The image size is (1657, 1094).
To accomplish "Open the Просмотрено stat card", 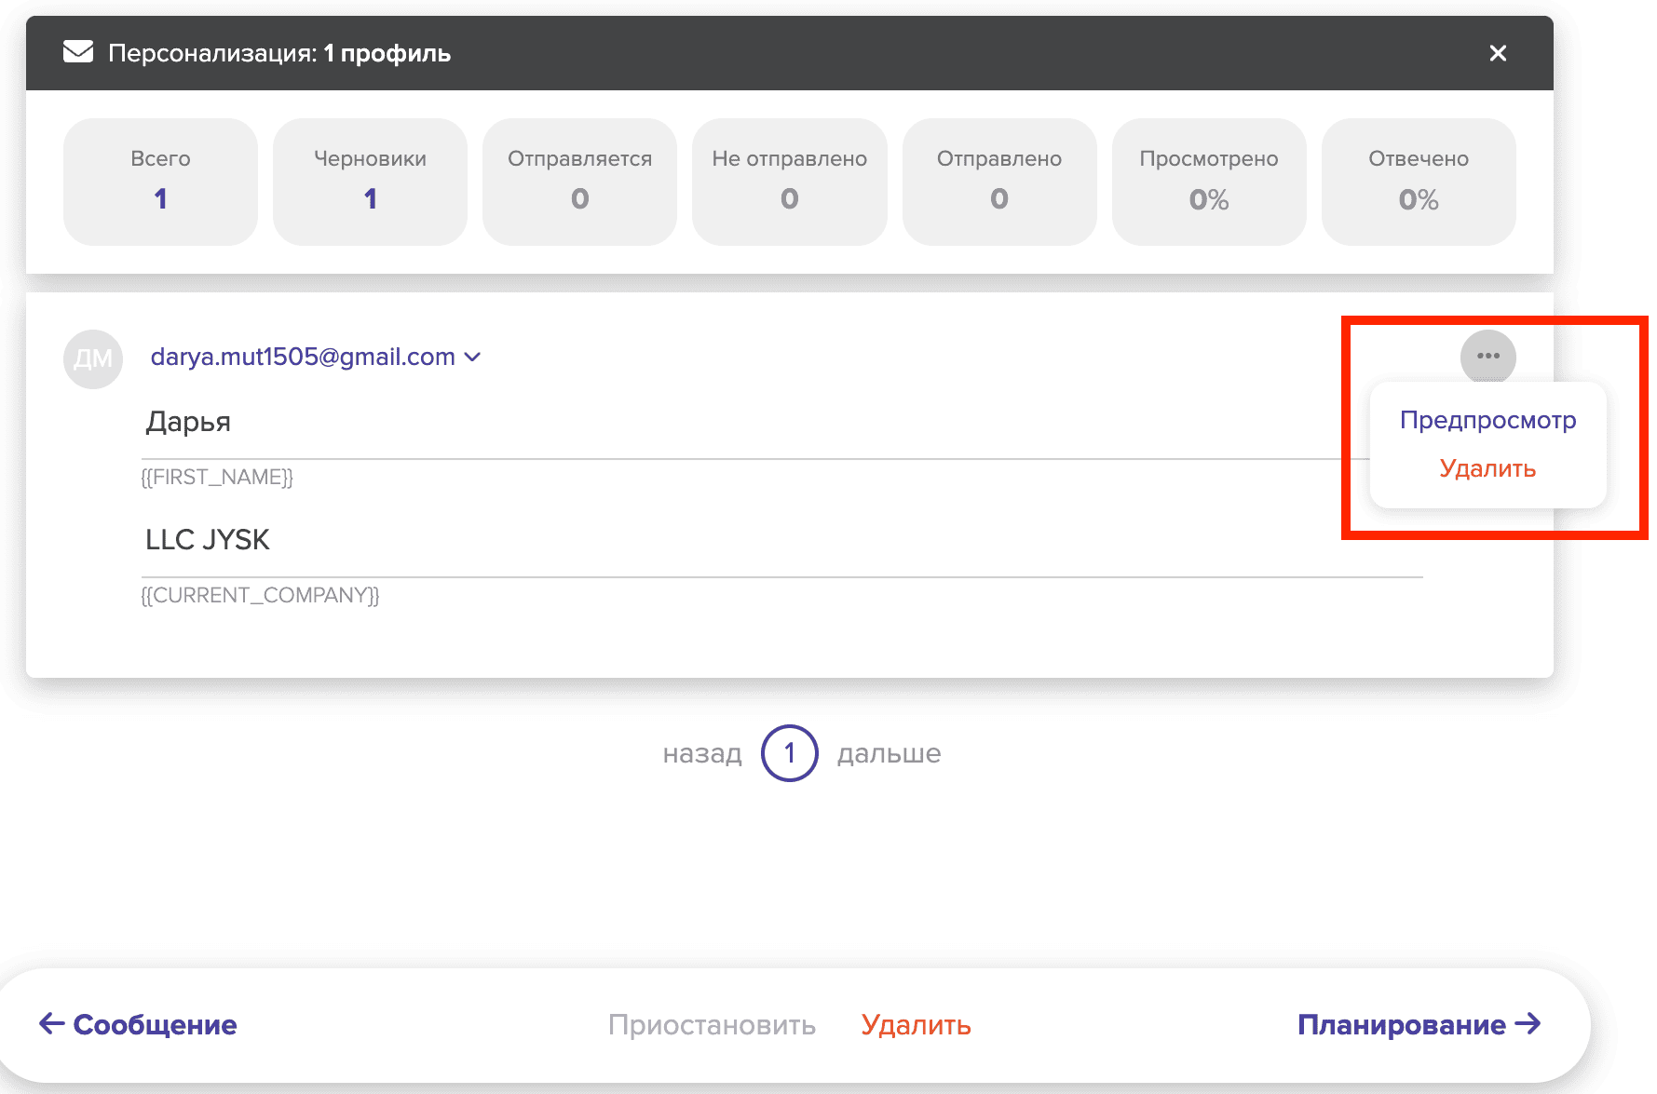I will click(x=1208, y=182).
